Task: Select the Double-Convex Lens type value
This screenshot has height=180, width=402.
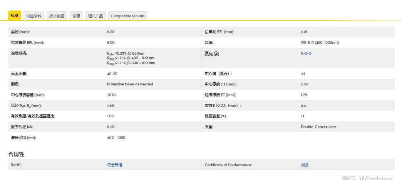Action: click(318, 127)
